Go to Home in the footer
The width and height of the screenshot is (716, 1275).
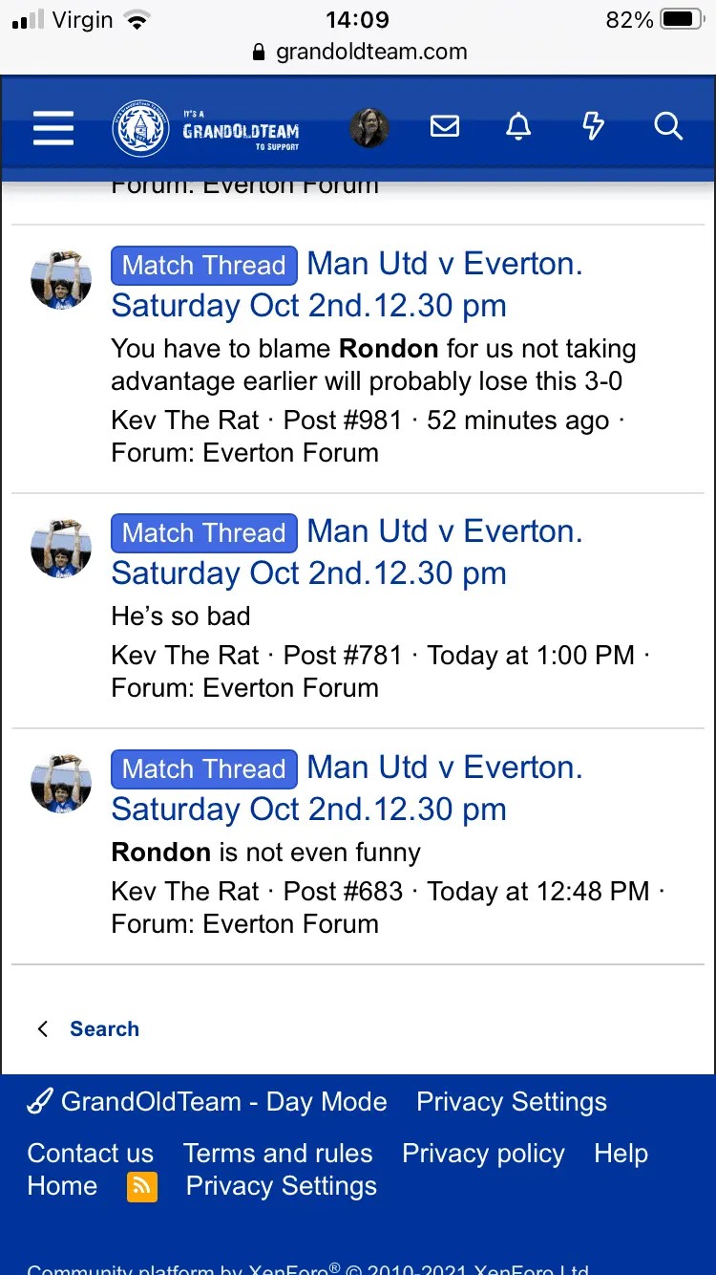62,1186
